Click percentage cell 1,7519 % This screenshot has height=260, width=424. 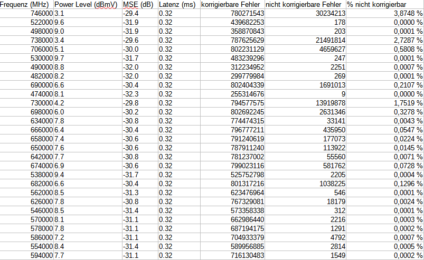[x=385, y=103]
